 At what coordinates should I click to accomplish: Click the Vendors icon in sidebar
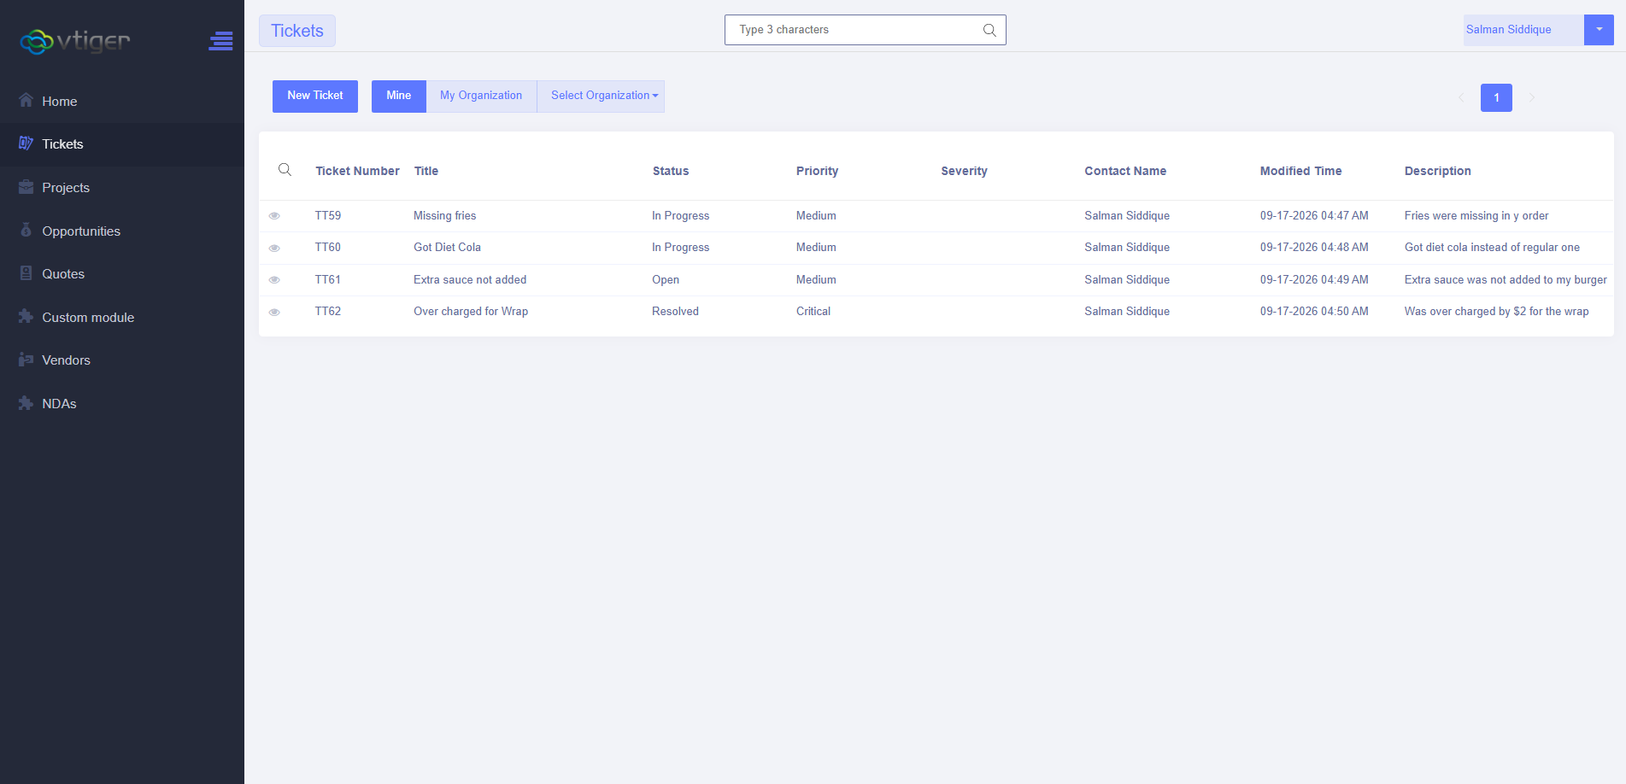26,360
